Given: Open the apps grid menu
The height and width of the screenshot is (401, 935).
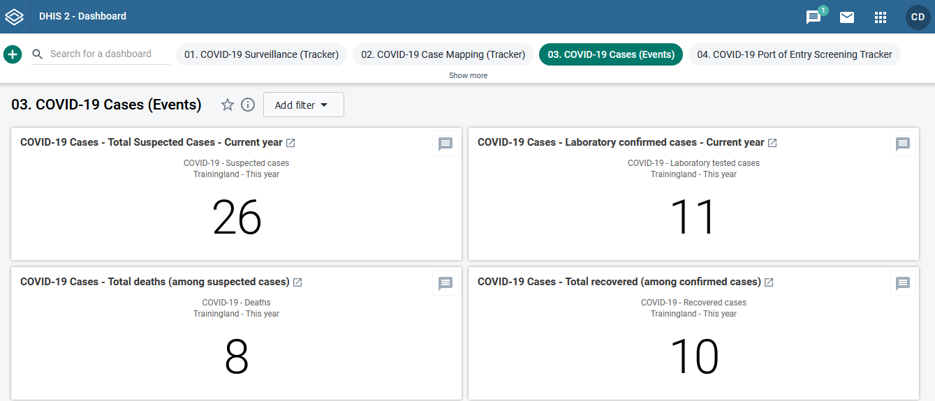Looking at the screenshot, I should click(881, 17).
